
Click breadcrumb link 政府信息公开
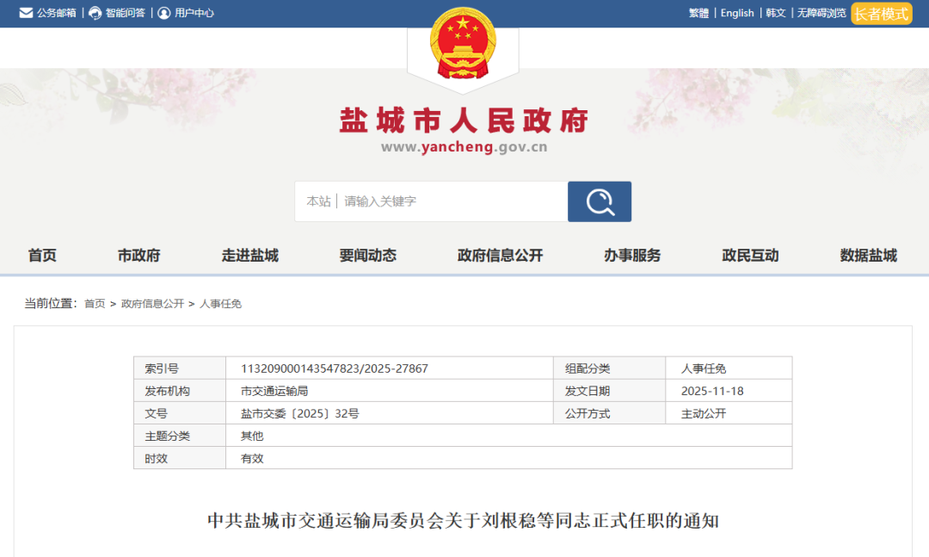tap(152, 304)
